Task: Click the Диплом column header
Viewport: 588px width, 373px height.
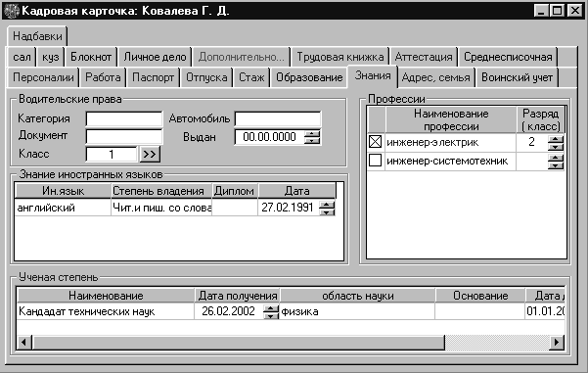Action: [x=235, y=191]
